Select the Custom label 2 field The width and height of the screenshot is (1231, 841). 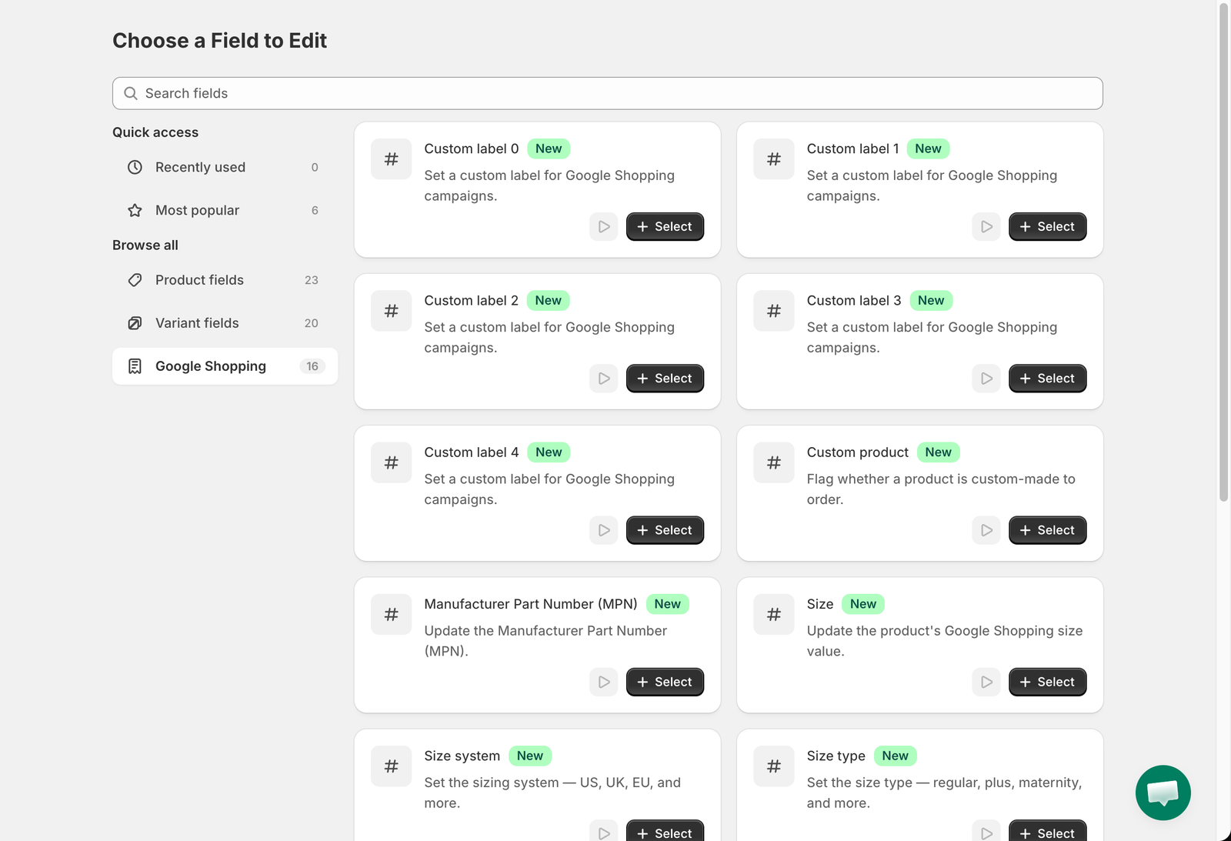(665, 379)
